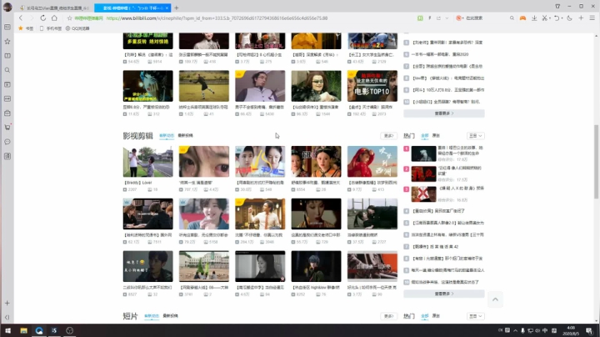Click the page vertical scrollbar thumb
Screen dimensions: 600x337
tap(596, 162)
